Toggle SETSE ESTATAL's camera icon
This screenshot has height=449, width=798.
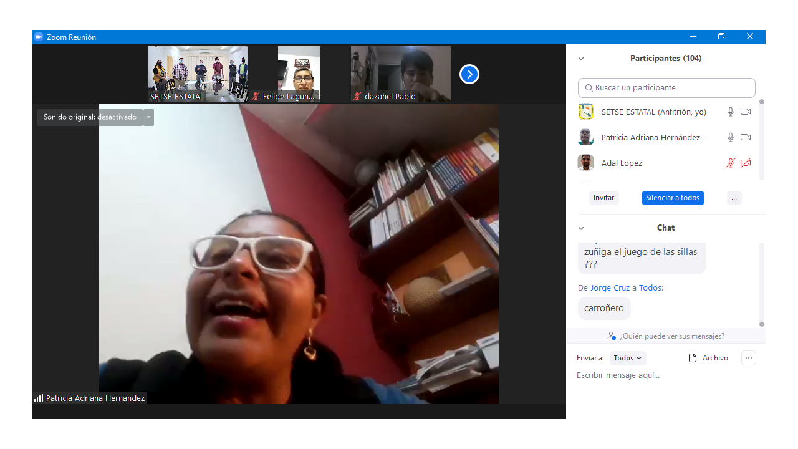(746, 112)
